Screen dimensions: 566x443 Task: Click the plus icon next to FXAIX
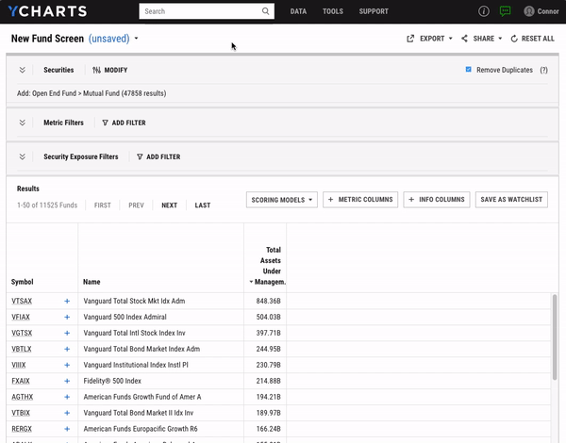[x=67, y=381]
